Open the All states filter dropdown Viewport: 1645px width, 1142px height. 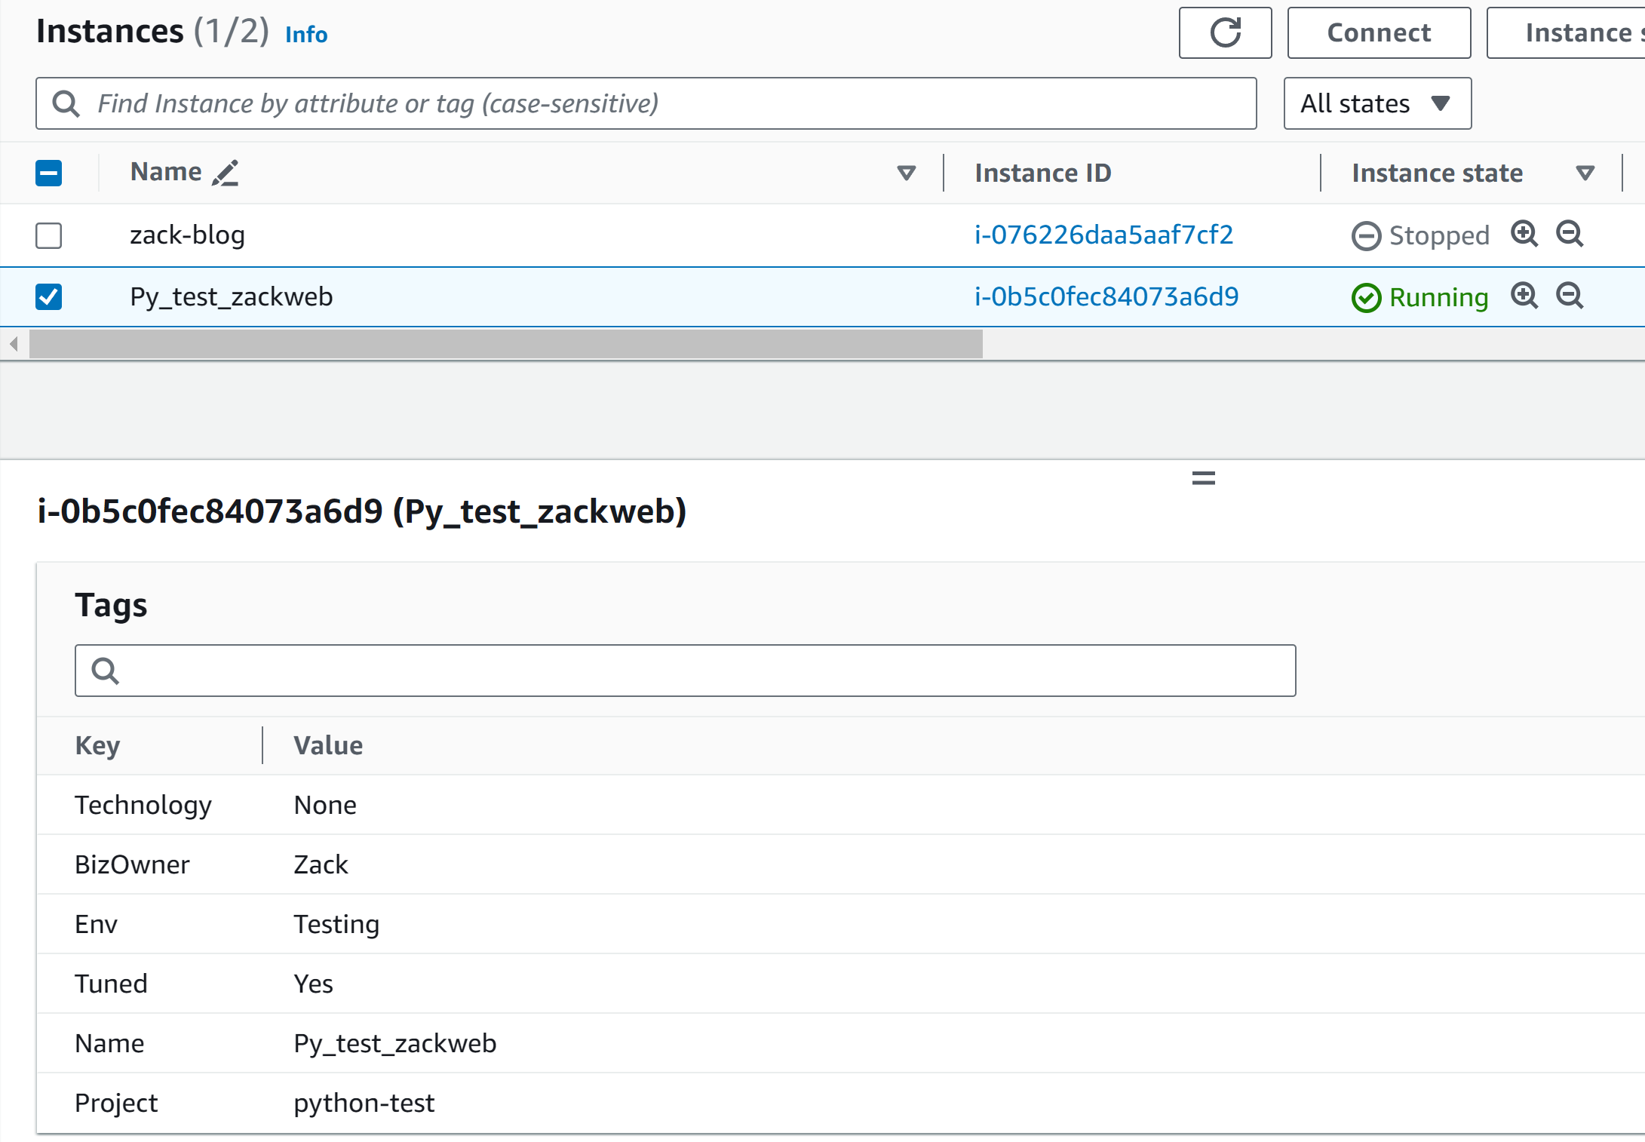(x=1377, y=103)
